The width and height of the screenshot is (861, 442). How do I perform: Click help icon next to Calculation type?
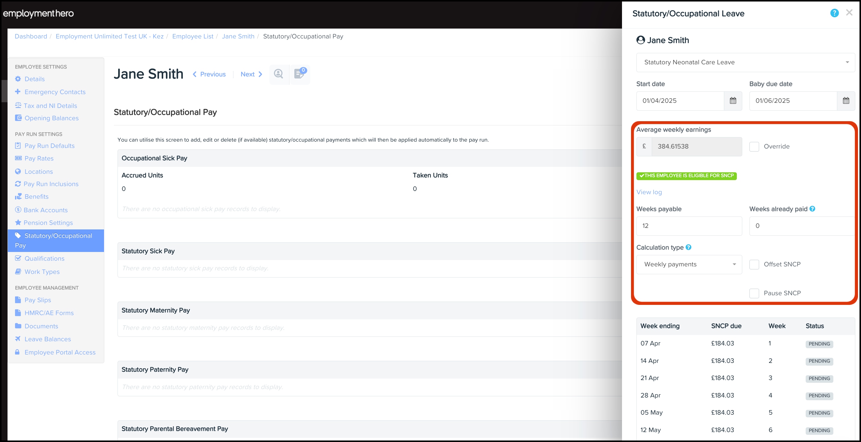pos(688,247)
